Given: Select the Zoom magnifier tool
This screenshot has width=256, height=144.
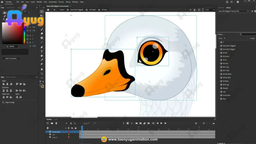Looking at the screenshot, I should pyautogui.click(x=42, y=73).
